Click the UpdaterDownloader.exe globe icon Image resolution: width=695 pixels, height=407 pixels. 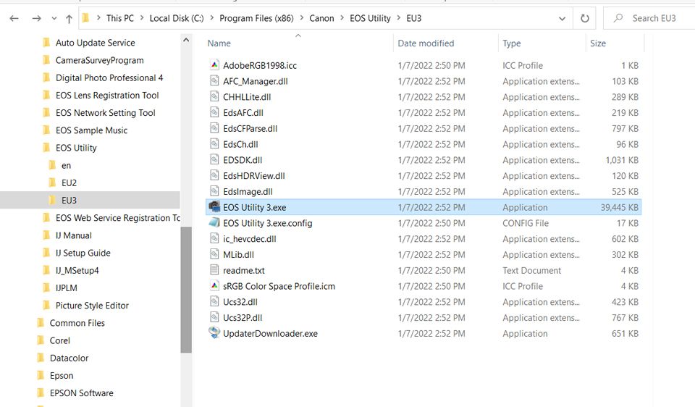click(214, 333)
